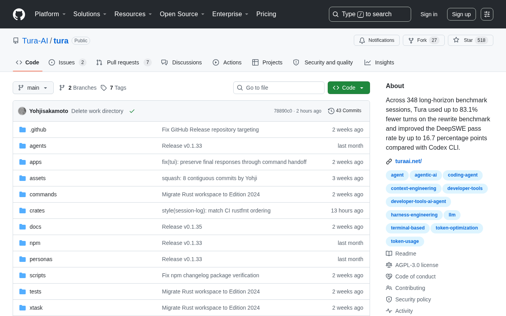Click the folder icon for personas

point(23,259)
